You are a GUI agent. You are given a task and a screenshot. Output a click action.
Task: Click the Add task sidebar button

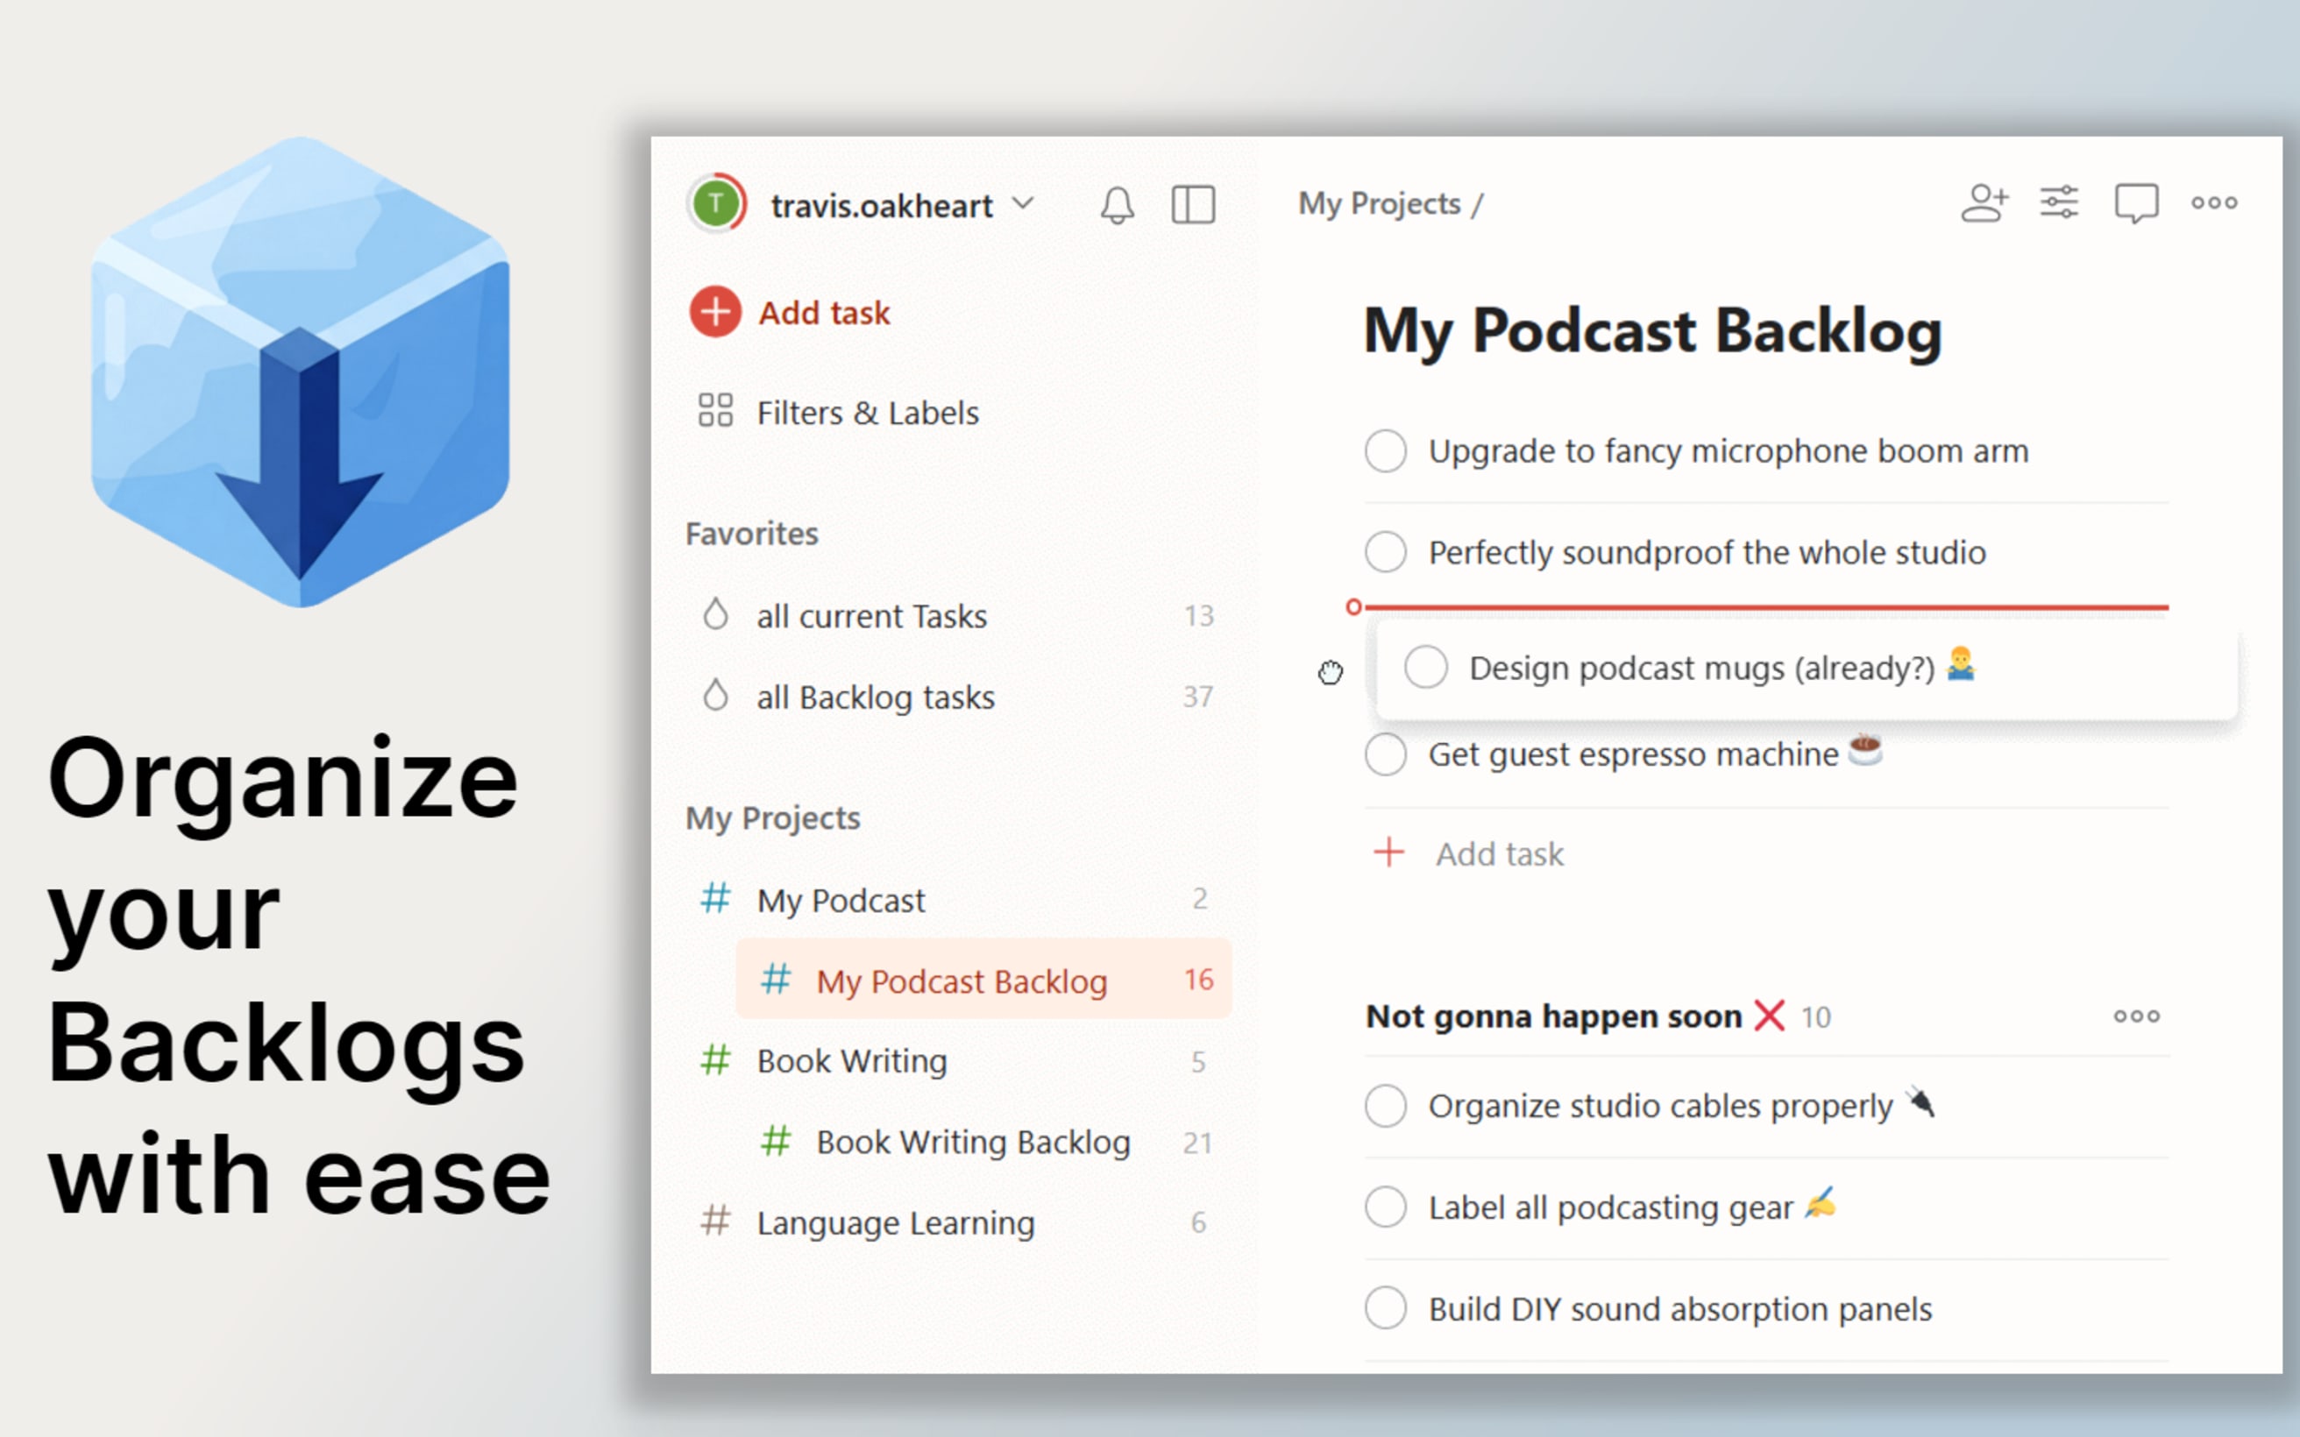click(791, 312)
